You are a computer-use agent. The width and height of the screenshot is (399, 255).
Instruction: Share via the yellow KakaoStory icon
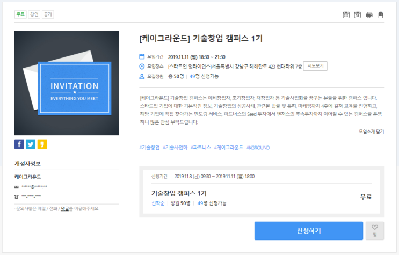point(42,144)
